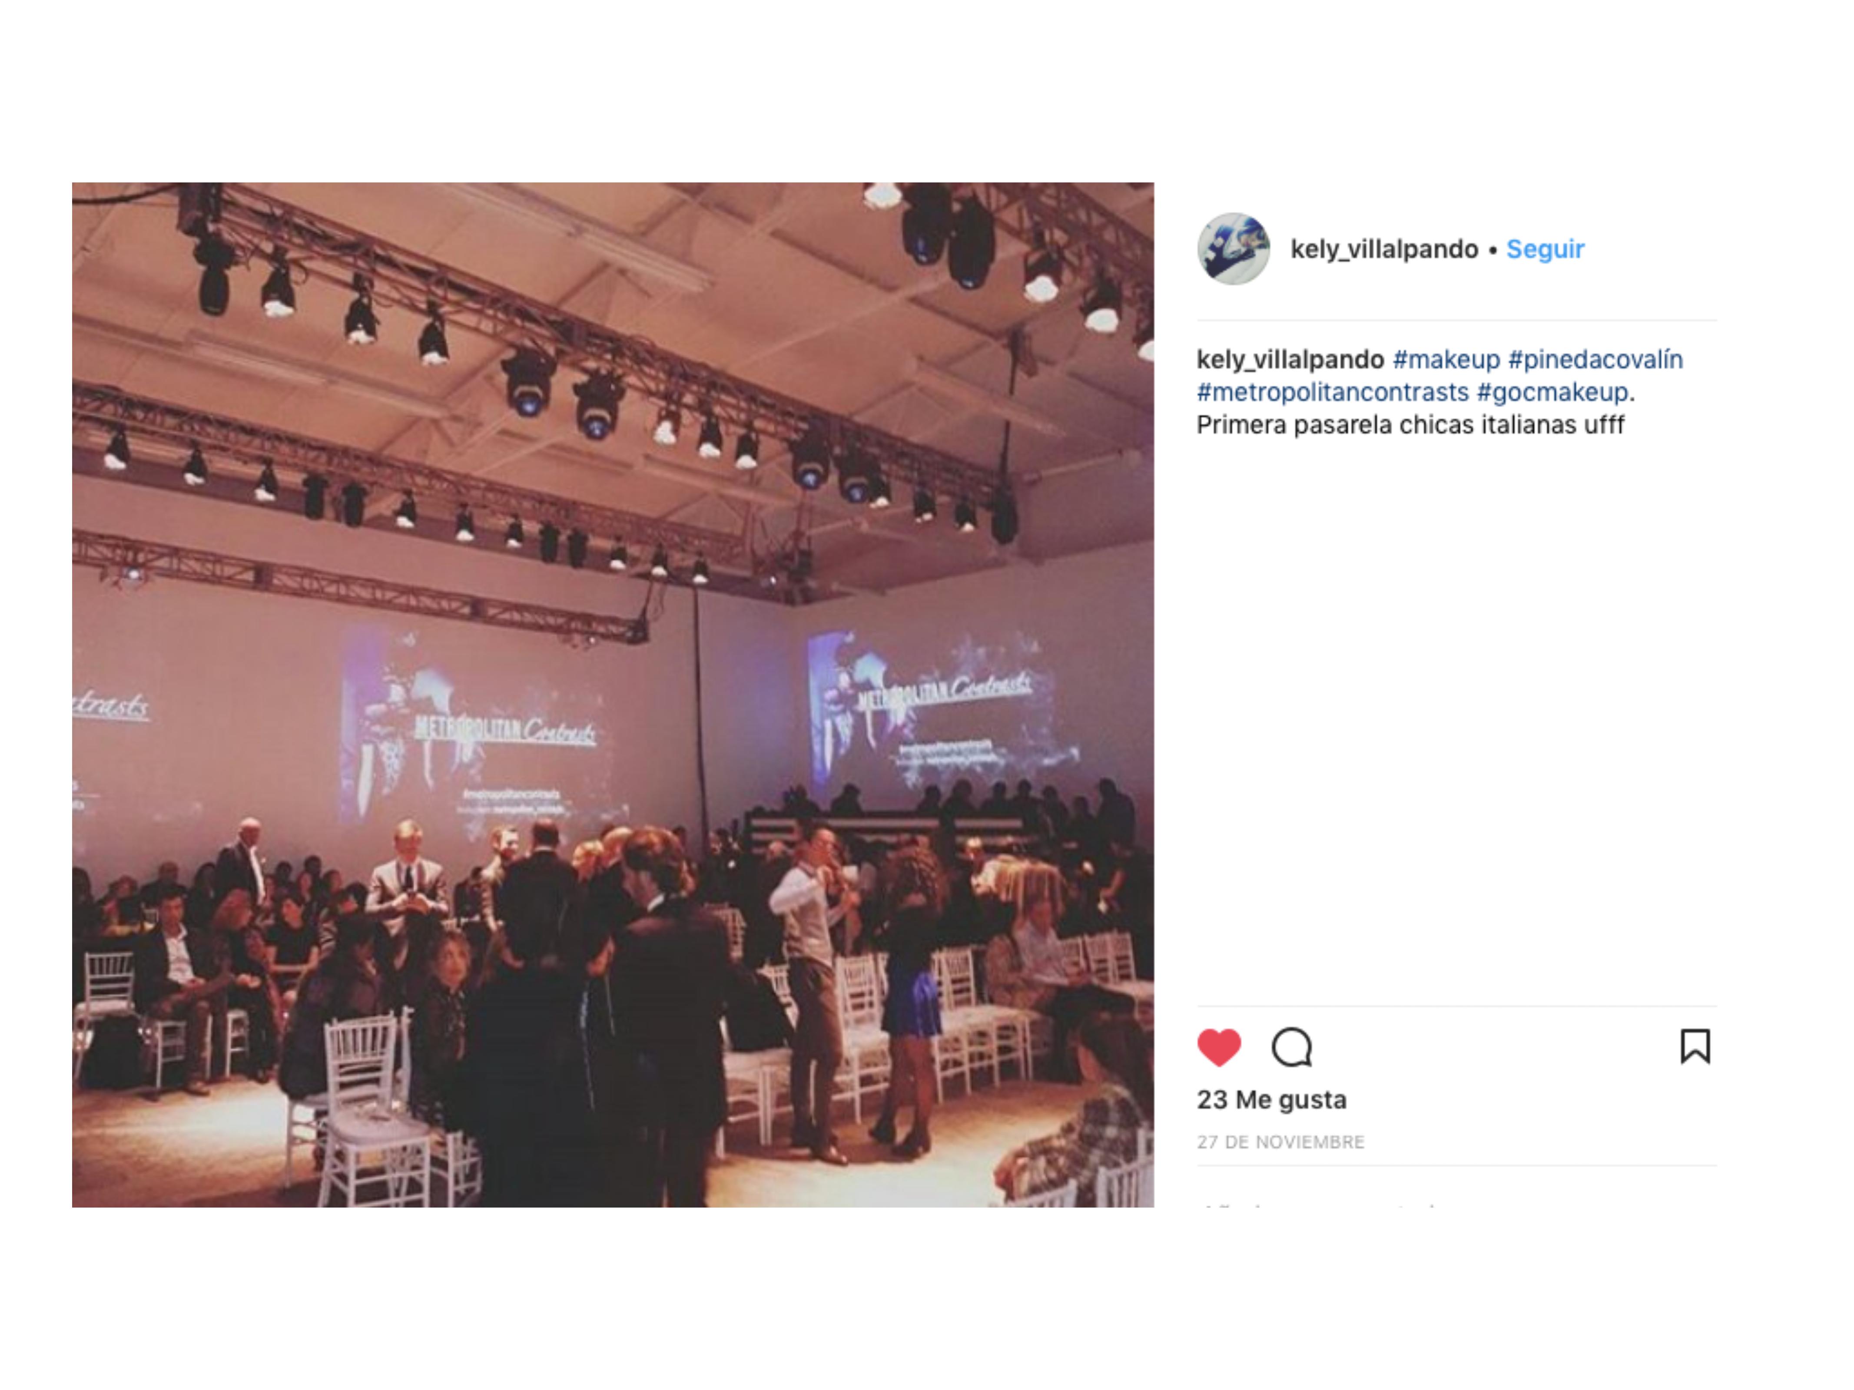View the 23 Me gusta likes list
The height and width of the screenshot is (1390, 1854).
tap(1271, 1099)
